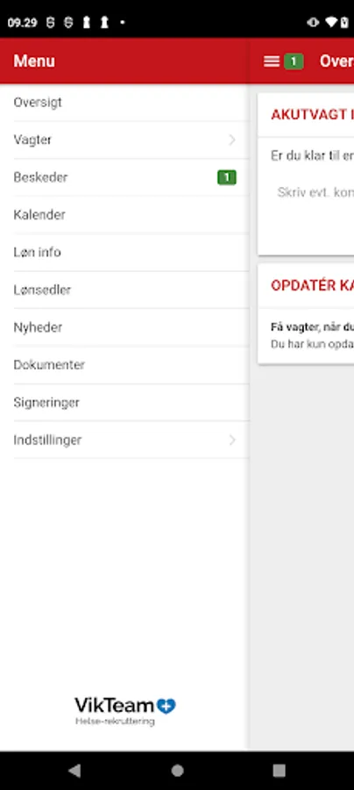
Task: Expand the Vagter submenu chevron
Action: (232, 140)
